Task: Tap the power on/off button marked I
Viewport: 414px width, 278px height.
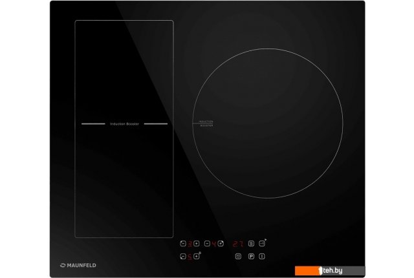Action: [x=263, y=257]
